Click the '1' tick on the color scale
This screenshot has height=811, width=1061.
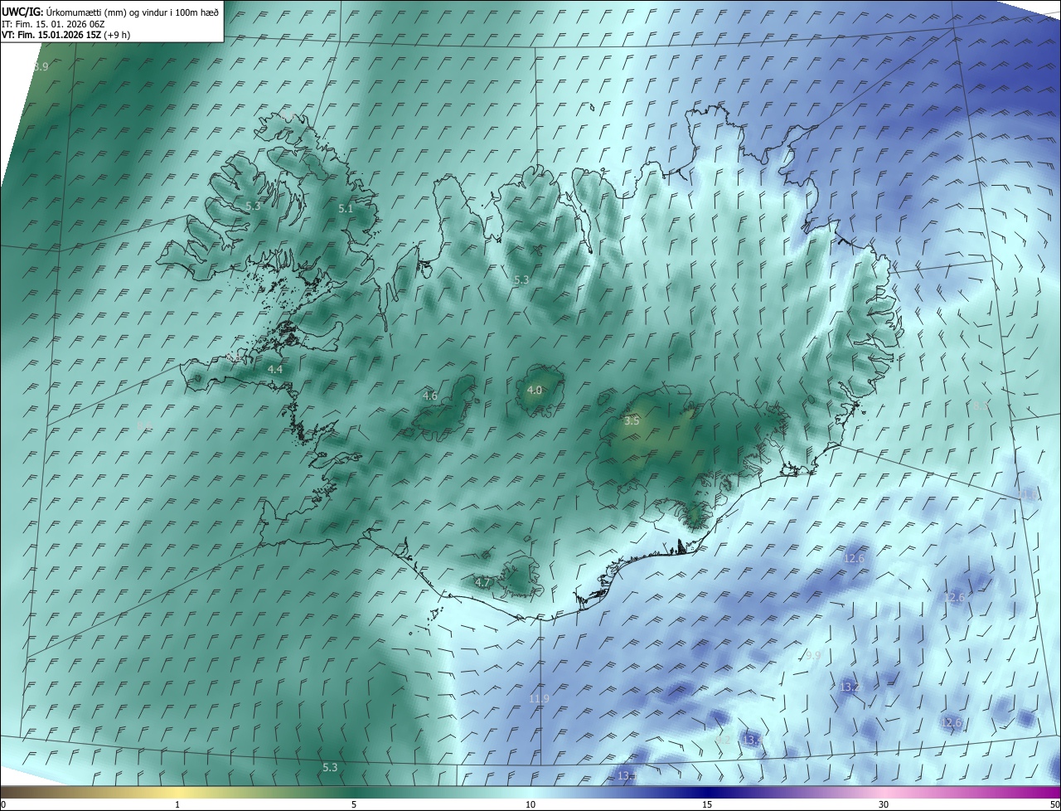click(177, 804)
